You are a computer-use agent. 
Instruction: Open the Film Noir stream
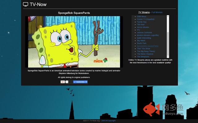[141, 25]
